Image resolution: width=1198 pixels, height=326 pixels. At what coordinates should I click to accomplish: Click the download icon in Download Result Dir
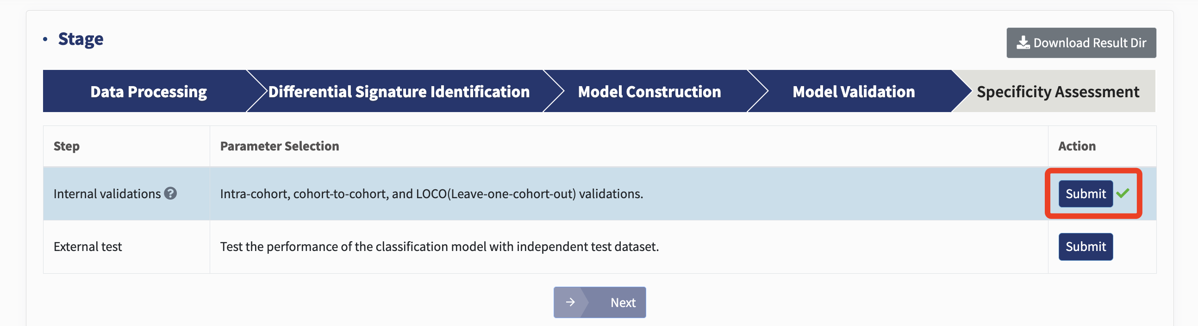point(1023,43)
